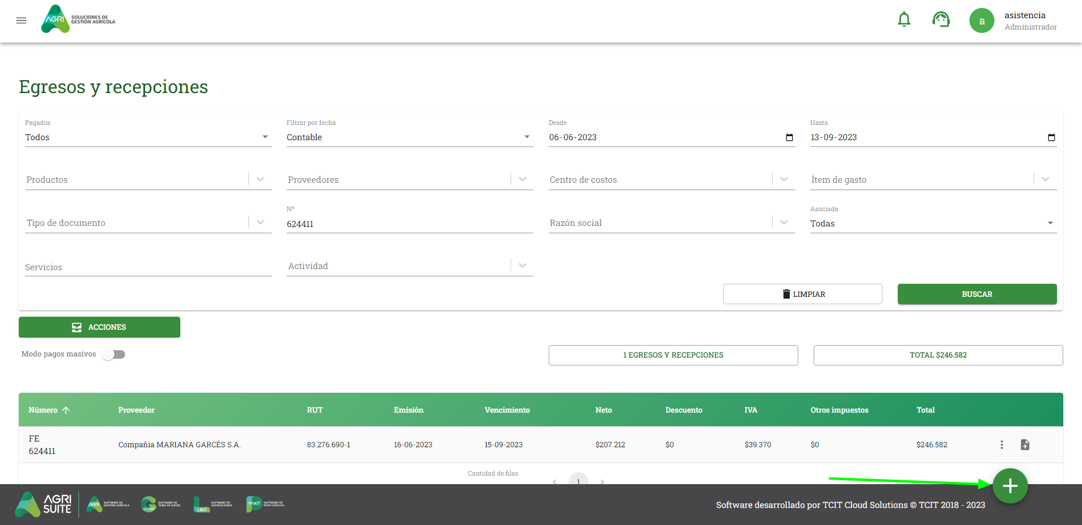1082x525 pixels.
Task: Sort by RUT column header
Action: (315, 410)
